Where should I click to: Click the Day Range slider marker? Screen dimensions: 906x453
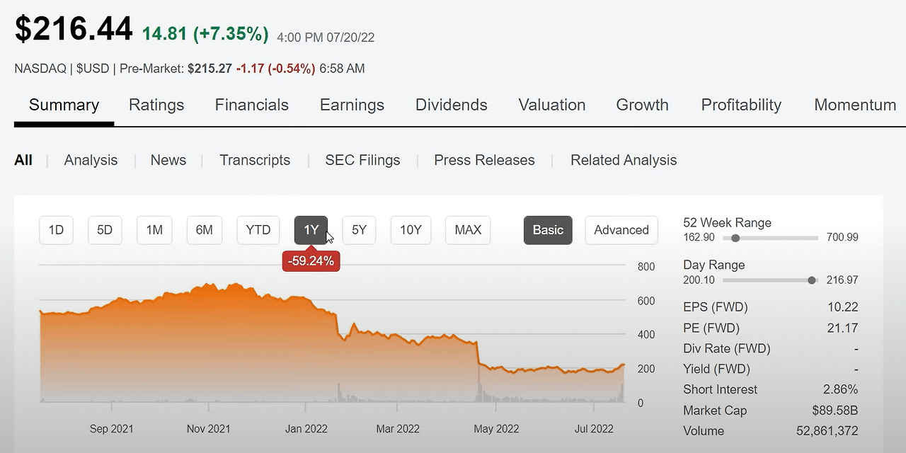point(811,280)
